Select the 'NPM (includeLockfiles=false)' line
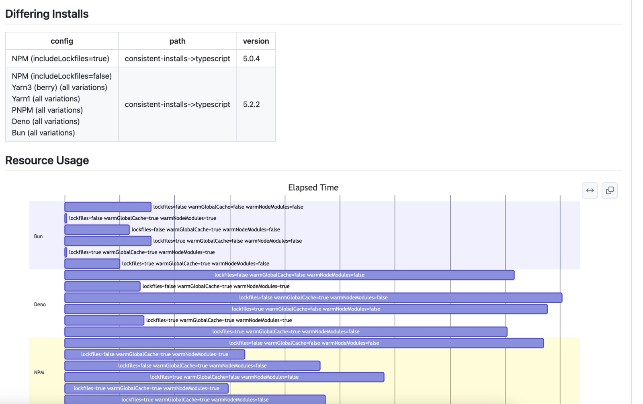The image size is (643, 404). coord(62,76)
